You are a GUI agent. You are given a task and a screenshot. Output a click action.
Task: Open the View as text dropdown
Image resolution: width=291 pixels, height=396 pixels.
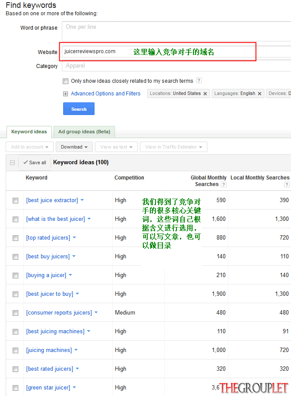pos(116,147)
